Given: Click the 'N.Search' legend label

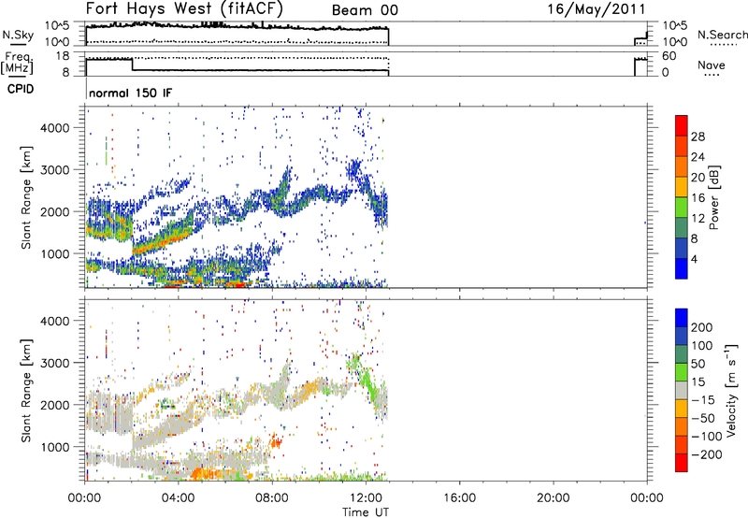Looking at the screenshot, I should (x=723, y=35).
